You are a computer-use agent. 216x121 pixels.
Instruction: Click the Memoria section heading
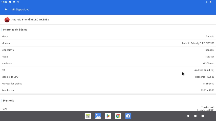click(9, 101)
